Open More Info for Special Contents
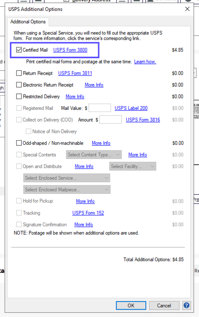 click(138, 155)
